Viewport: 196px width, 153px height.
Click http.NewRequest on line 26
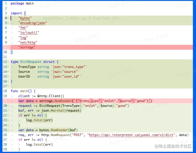[x=56, y=135]
